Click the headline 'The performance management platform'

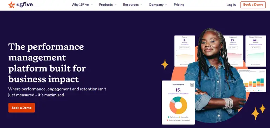tap(47, 63)
